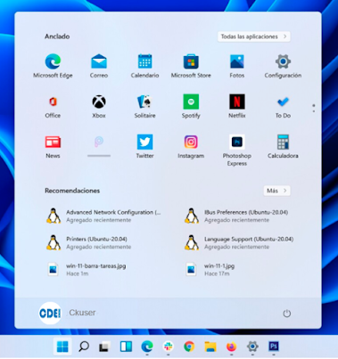The width and height of the screenshot is (338, 359).
Task: Open Edge from the taskbar
Action: click(147, 347)
